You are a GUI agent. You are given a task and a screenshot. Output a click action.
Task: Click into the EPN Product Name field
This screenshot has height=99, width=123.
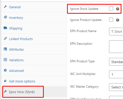(x=116, y=32)
